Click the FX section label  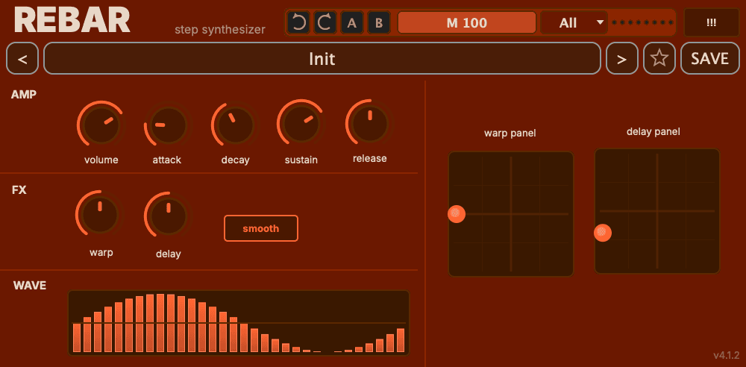(19, 190)
